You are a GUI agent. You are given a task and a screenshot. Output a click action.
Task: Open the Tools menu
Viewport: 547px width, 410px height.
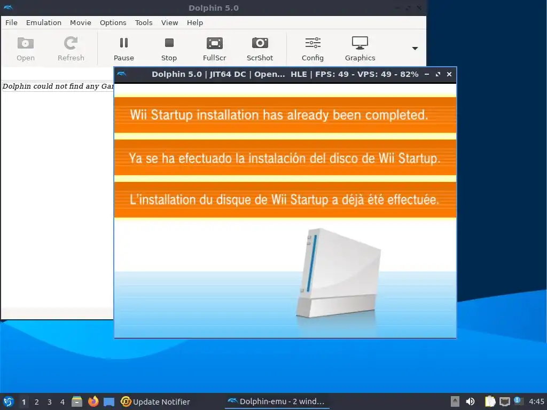[x=144, y=22]
